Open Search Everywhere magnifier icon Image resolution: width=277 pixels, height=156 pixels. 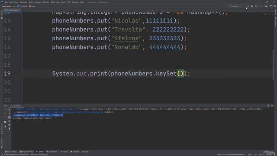[275, 6]
